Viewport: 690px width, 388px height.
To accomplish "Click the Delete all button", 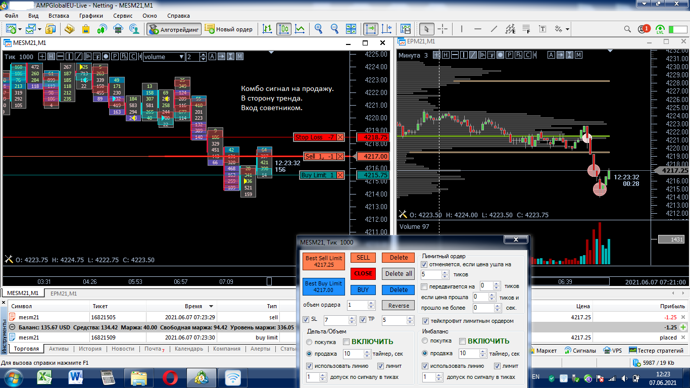I will point(399,274).
